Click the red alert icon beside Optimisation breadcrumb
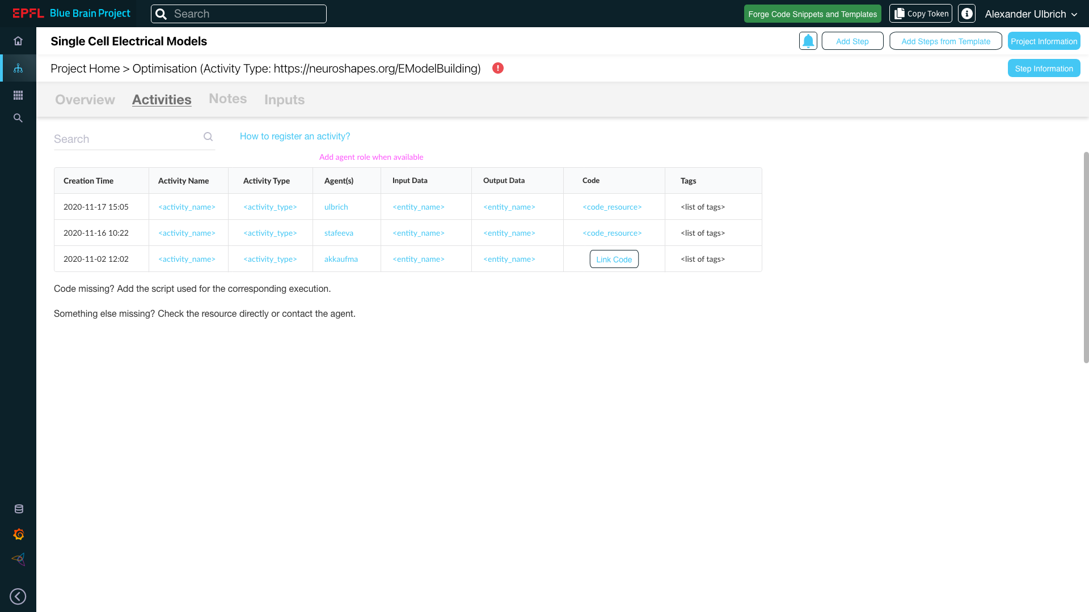The height and width of the screenshot is (612, 1089). [498, 68]
